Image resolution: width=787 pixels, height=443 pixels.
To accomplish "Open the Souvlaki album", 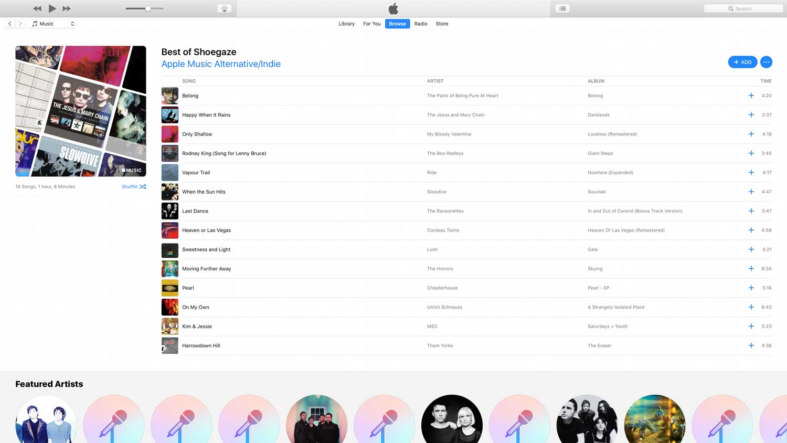I will 597,192.
